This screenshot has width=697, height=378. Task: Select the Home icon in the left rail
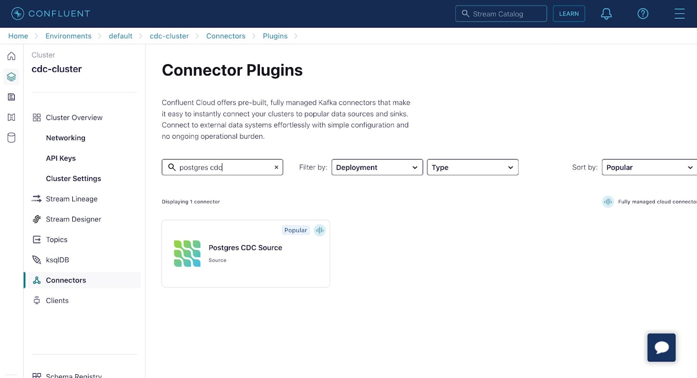coord(11,56)
